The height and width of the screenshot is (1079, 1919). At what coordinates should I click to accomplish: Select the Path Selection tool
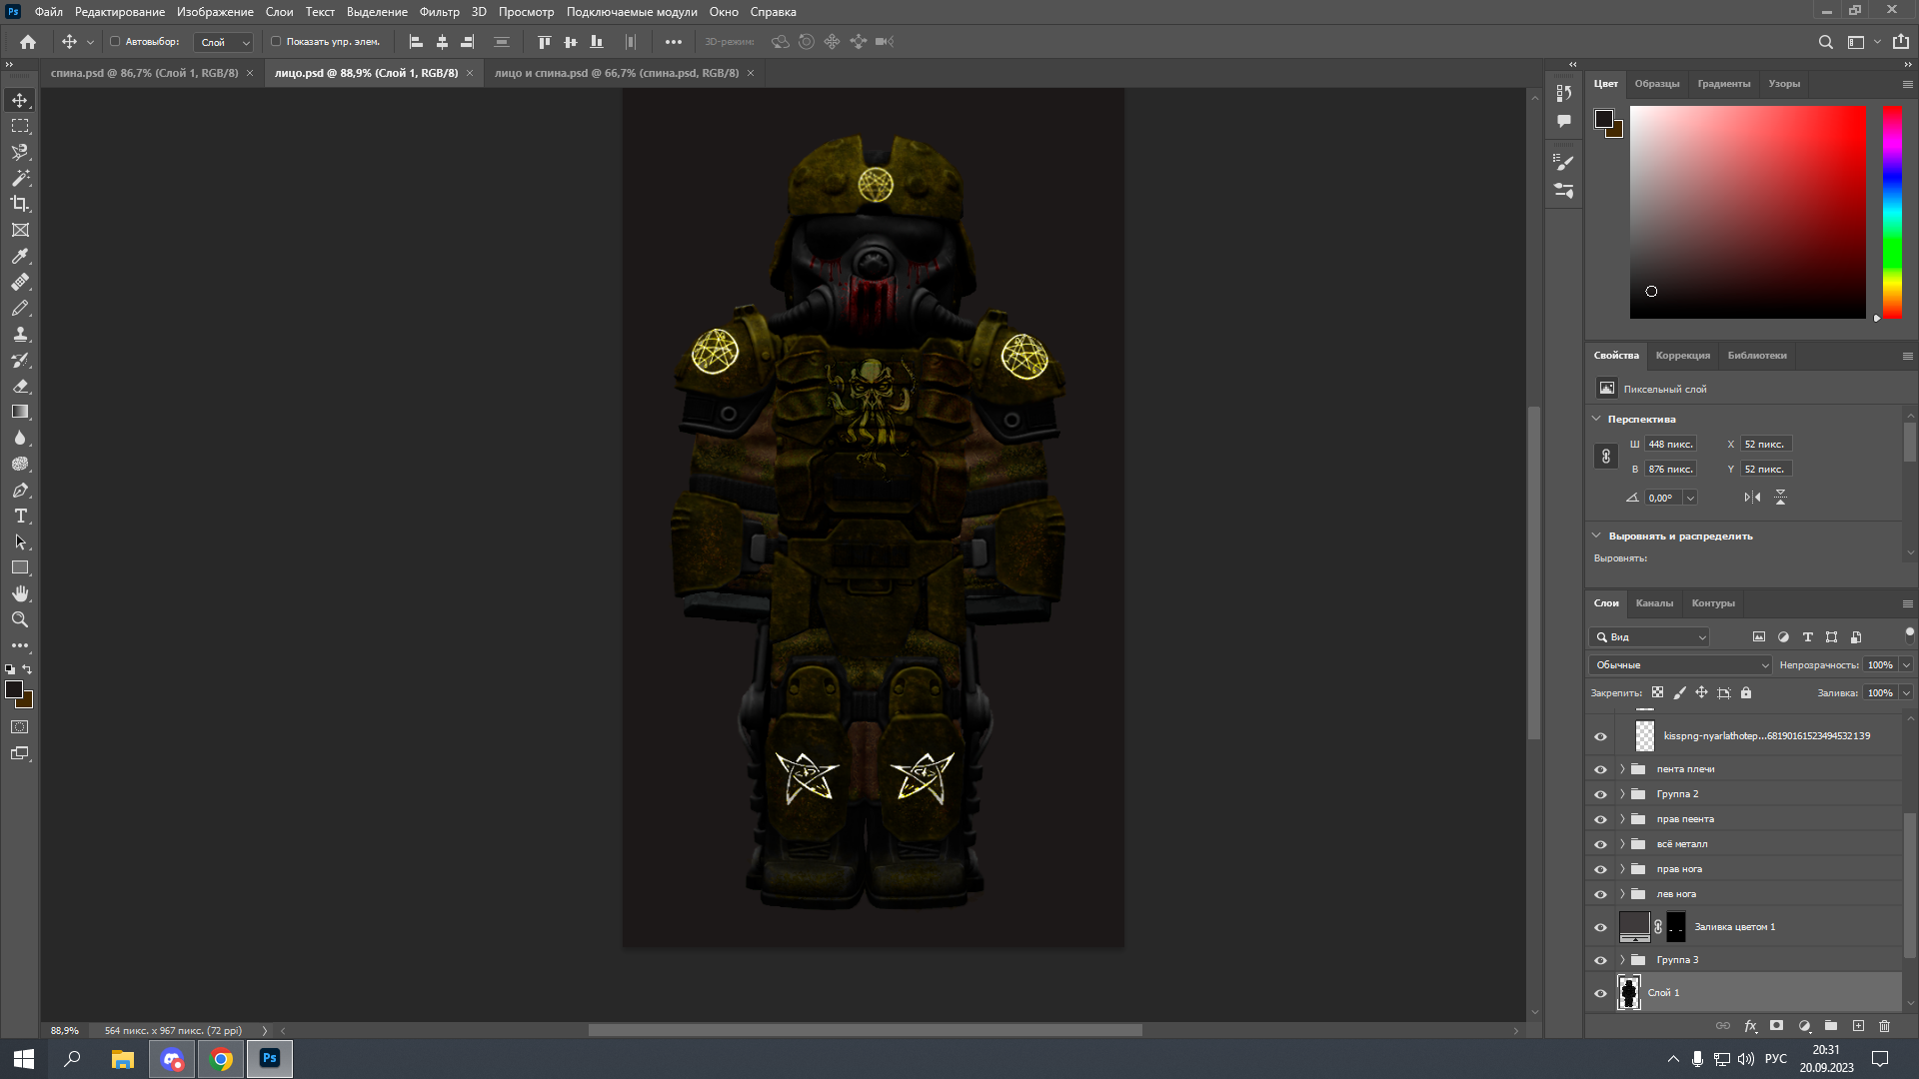tap(20, 541)
